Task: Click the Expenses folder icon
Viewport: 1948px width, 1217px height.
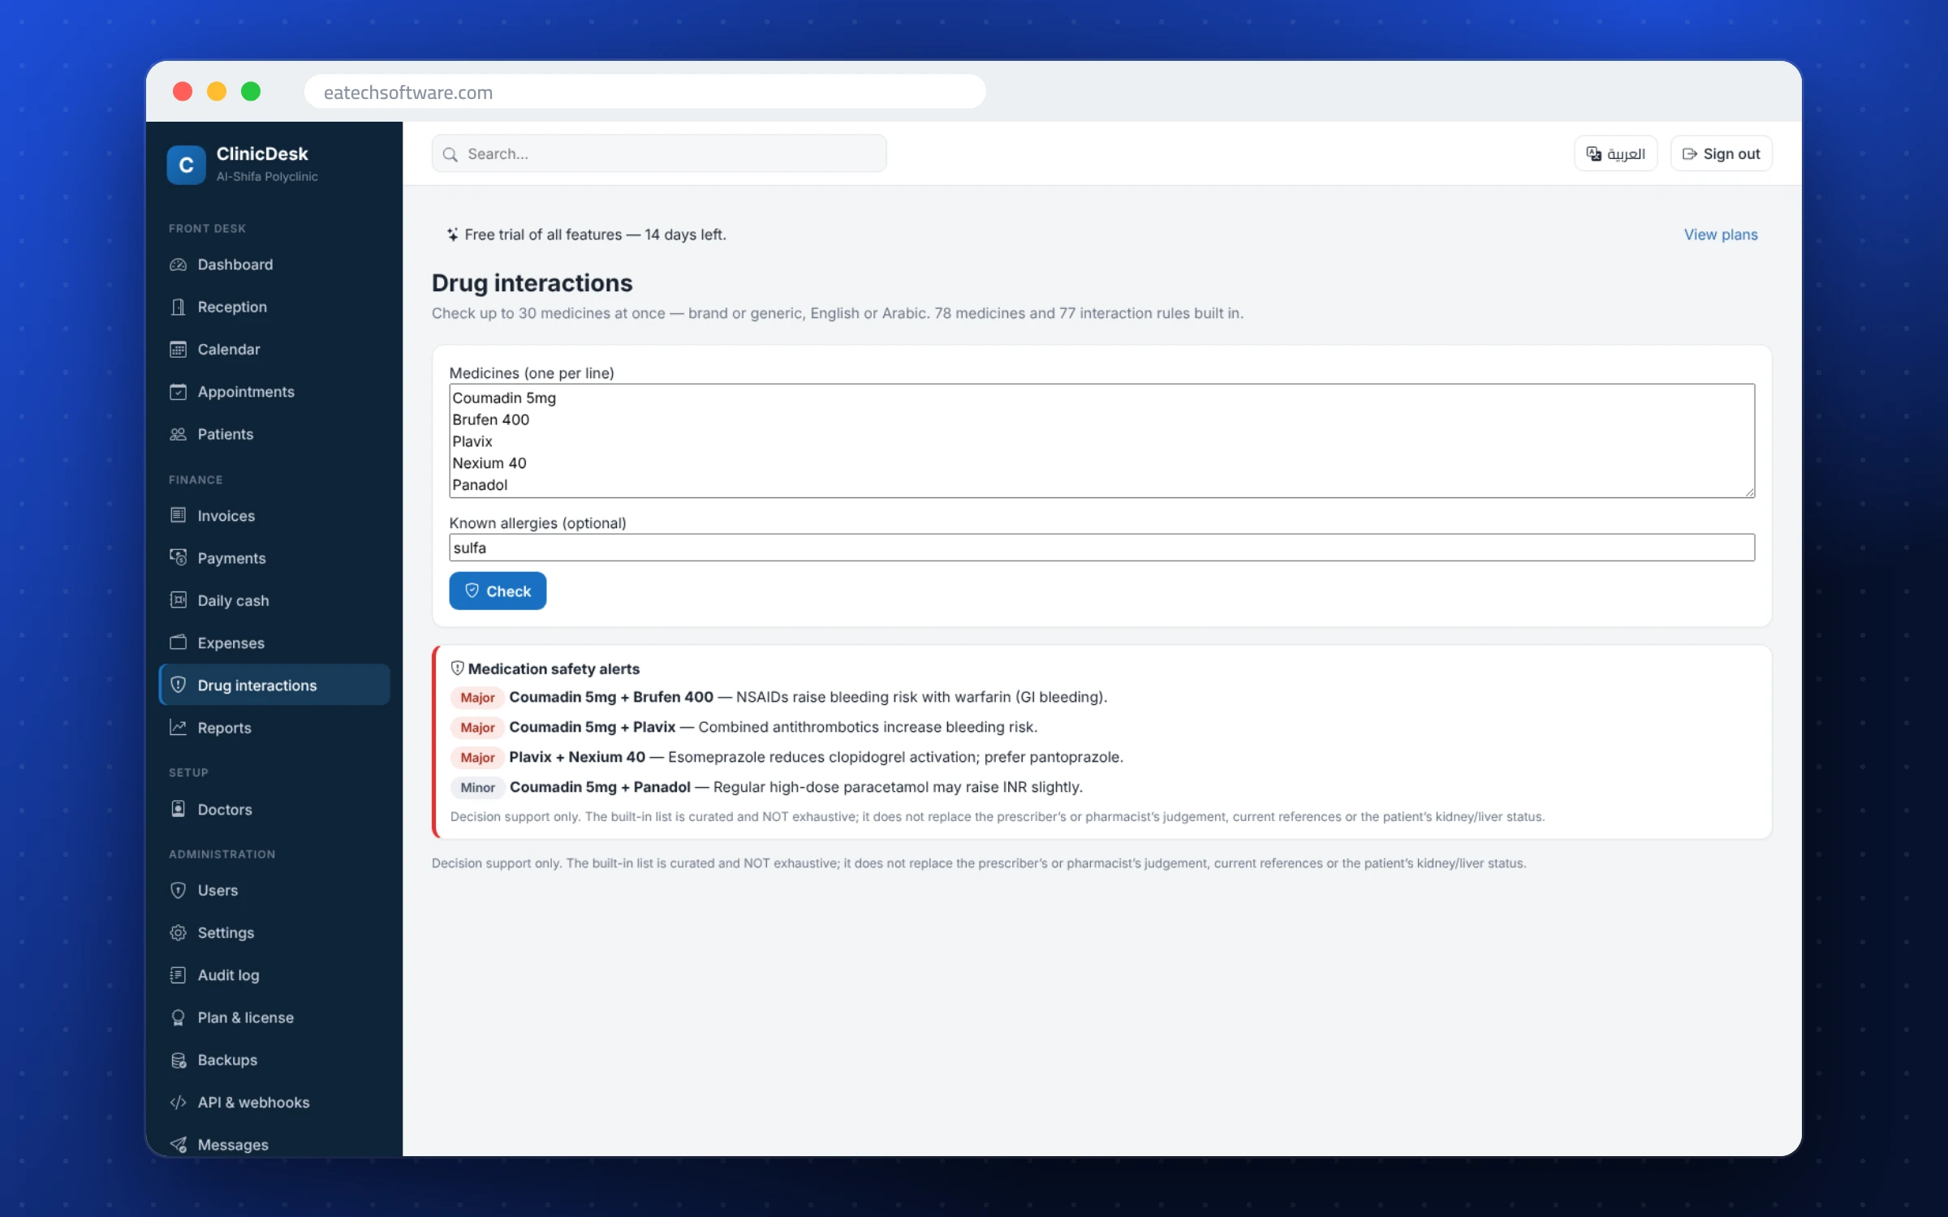Action: [x=178, y=642]
